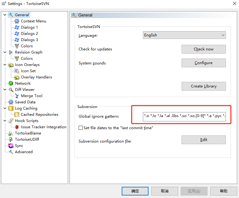
Task: Click the Overlay Handlers folder icon
Action: pos(17,77)
